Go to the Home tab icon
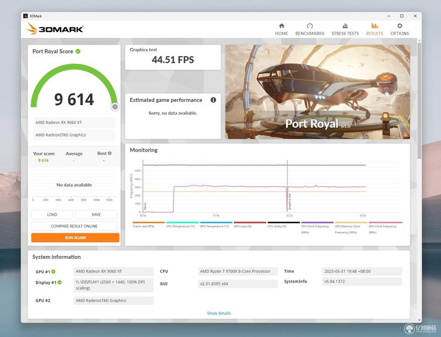This screenshot has height=337, width=441. [x=282, y=26]
